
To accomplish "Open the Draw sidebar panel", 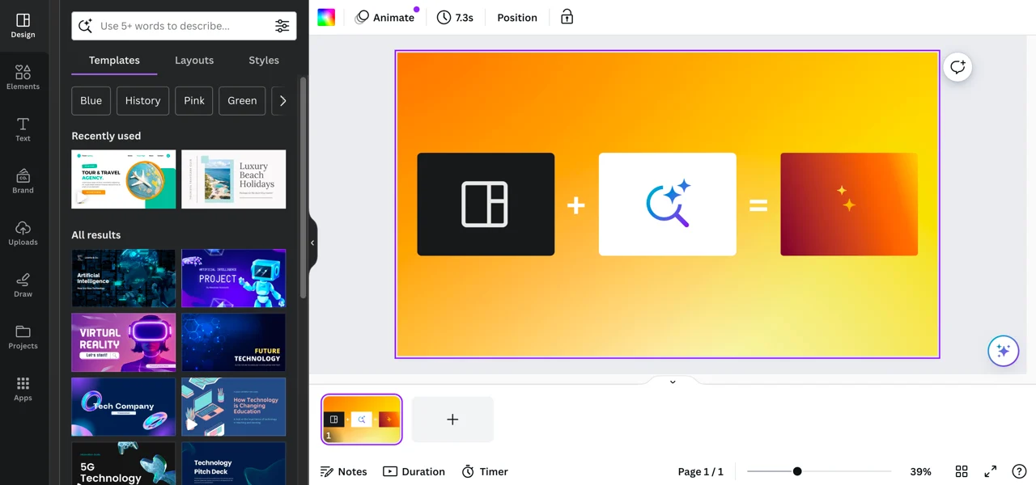I will (x=23, y=285).
